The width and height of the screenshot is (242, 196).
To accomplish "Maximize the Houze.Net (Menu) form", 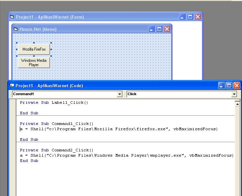I will pos(159,29).
